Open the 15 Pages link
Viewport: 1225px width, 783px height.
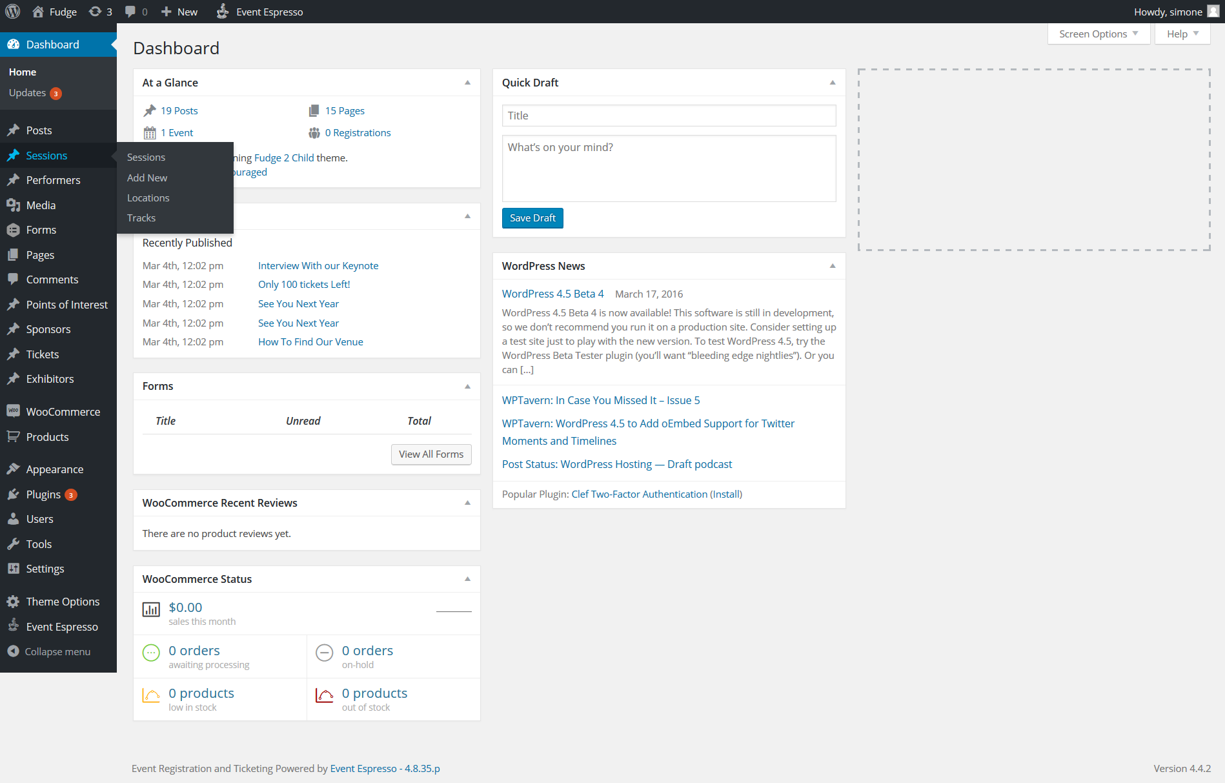[345, 111]
